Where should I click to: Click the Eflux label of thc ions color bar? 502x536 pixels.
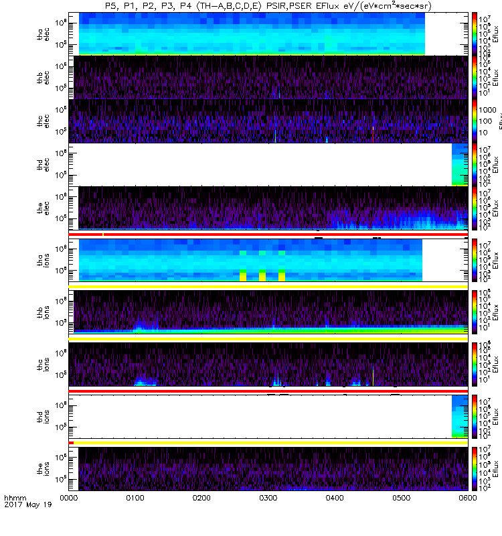495,364
